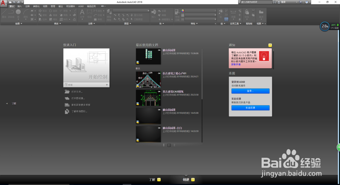Open the 了解 tab at page bottom
This screenshot has width=340, height=185.
(x=155, y=180)
